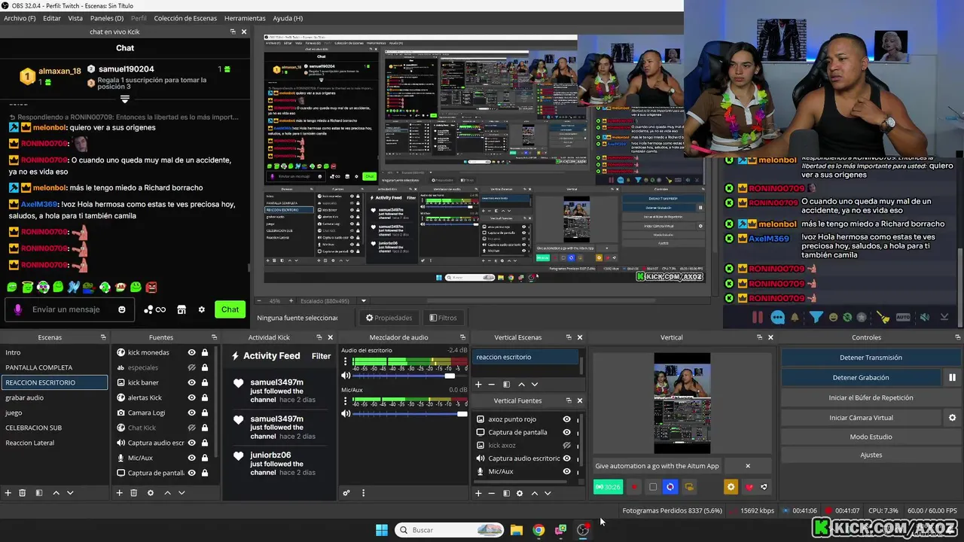
Task: Move source down in Fuentes toolbar
Action: point(182,493)
